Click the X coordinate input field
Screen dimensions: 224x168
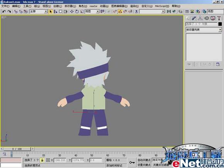(60, 160)
